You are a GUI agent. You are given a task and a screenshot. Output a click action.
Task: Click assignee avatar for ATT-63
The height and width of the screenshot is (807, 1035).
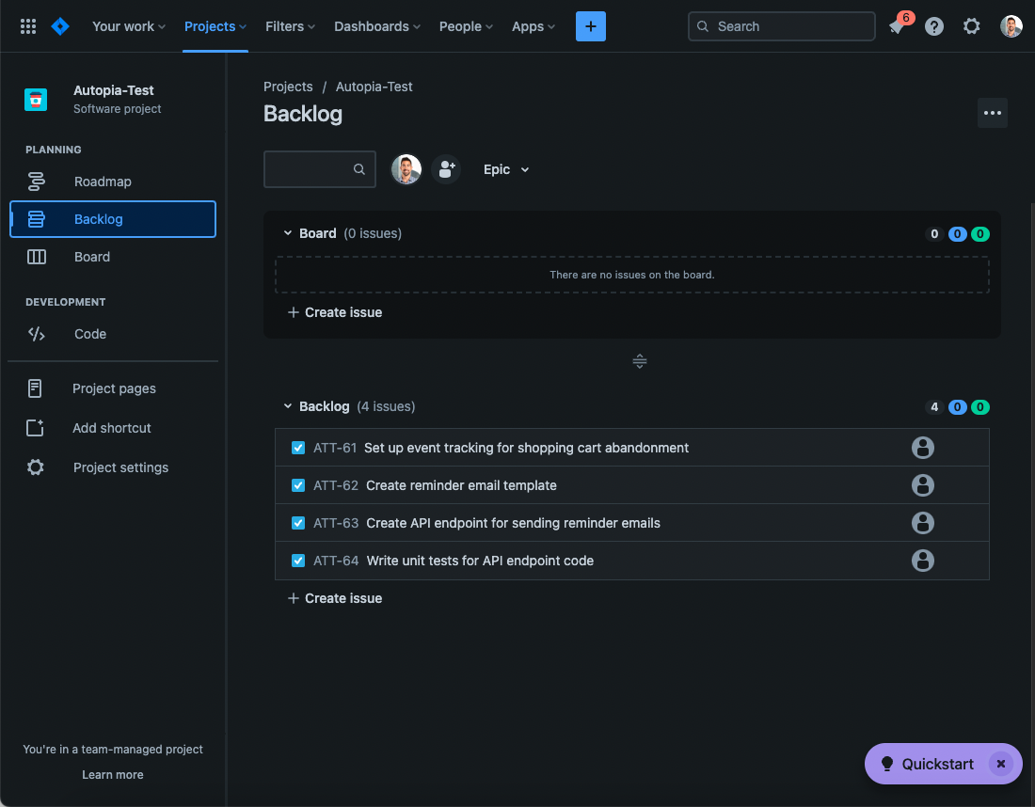922,523
